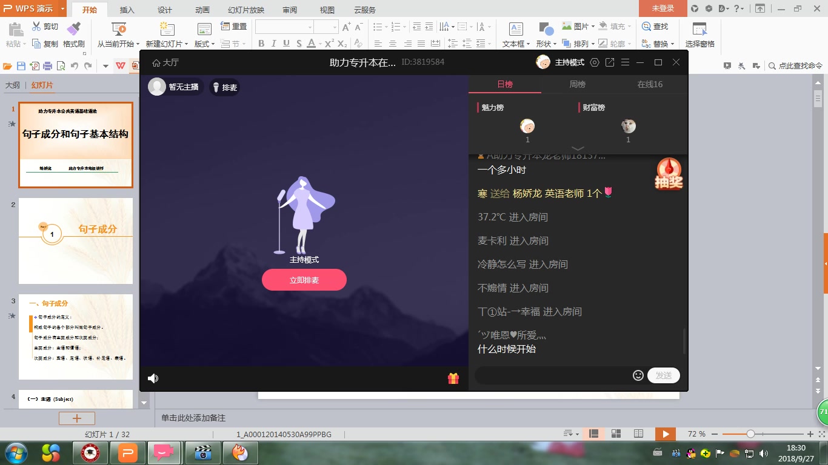Open the 动画 ribbon tab
The image size is (828, 465).
[x=202, y=10]
